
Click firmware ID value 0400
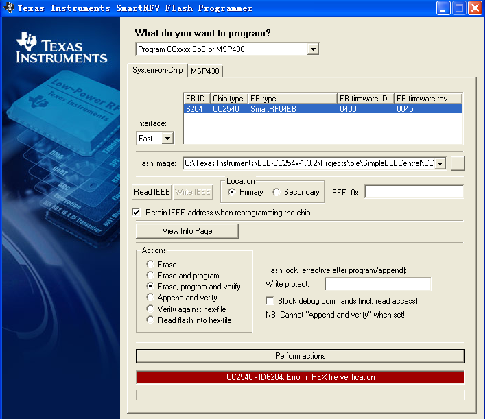(x=348, y=109)
